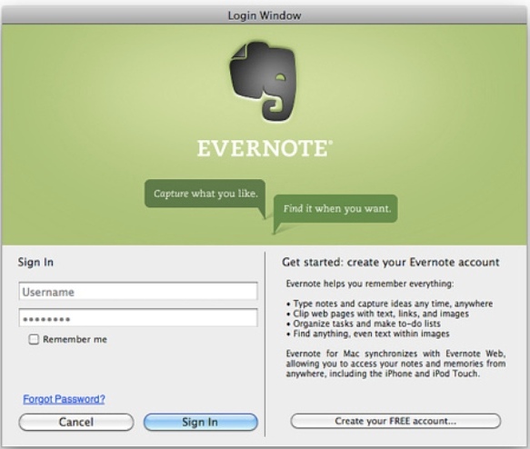The width and height of the screenshot is (530, 449).
Task: Click the 'Evernote for Mac synchronizes' paragraph
Action: 395,364
